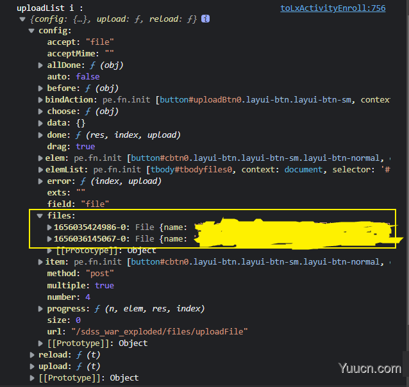Click the tbody#tbodyfiles0 element reference

191,170
